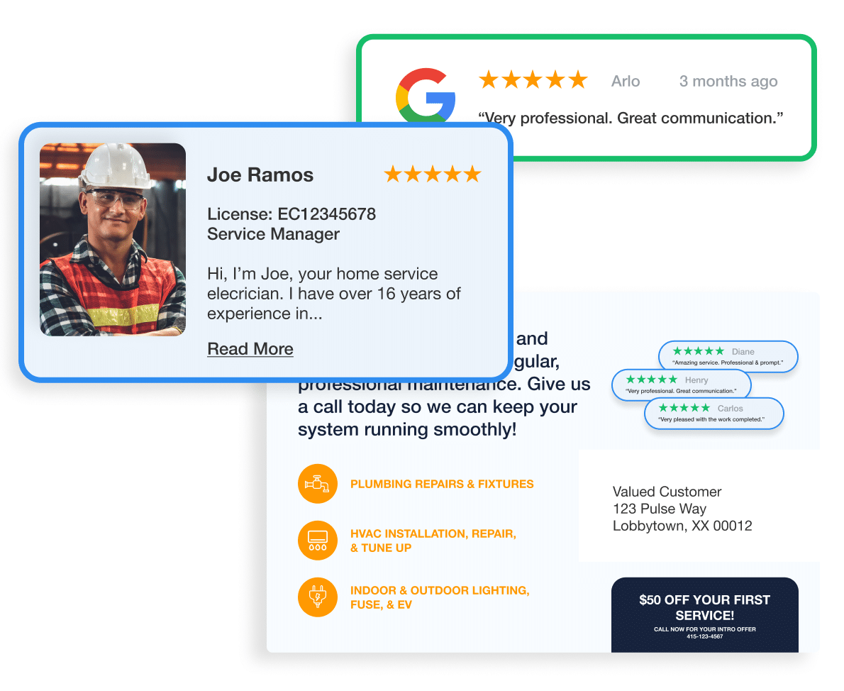This screenshot has height=691, width=844.
Task: Click the electrical plug icon
Action: 317,597
